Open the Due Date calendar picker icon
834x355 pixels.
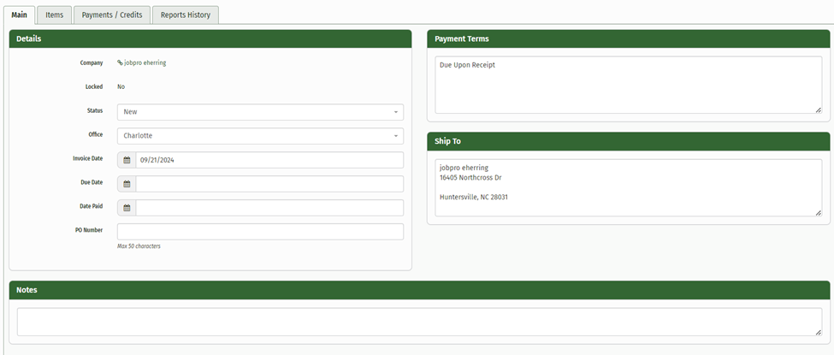127,184
